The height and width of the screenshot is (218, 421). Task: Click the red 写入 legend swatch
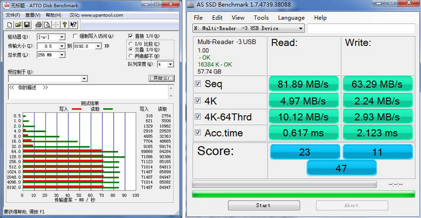tap(76, 109)
